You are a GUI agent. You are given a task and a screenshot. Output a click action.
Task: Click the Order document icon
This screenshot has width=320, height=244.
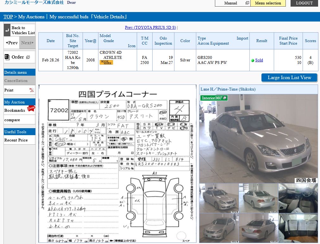pos(7,57)
